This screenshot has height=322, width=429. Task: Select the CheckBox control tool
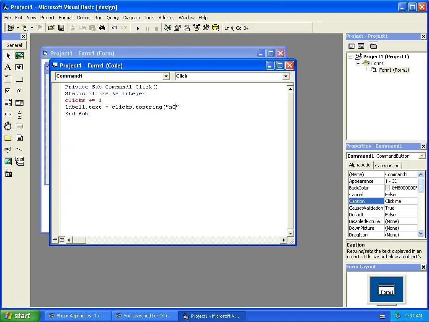click(8, 91)
